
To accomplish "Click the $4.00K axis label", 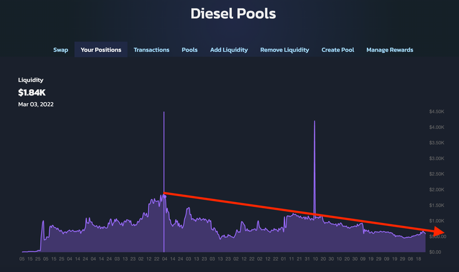I will 436,127.
